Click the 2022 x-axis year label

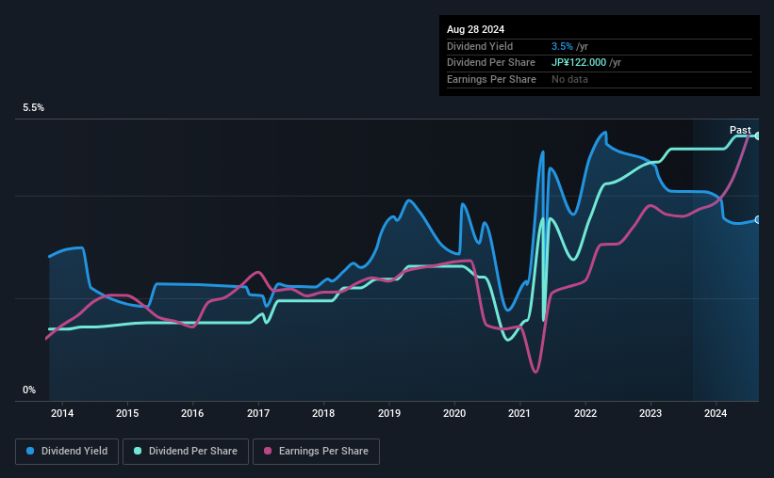coord(585,412)
